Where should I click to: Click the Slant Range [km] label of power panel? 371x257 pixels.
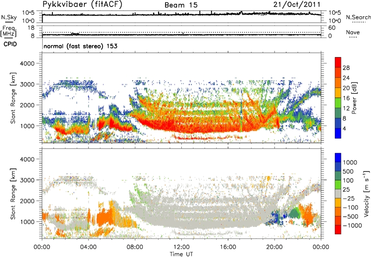pyautogui.click(x=13, y=98)
